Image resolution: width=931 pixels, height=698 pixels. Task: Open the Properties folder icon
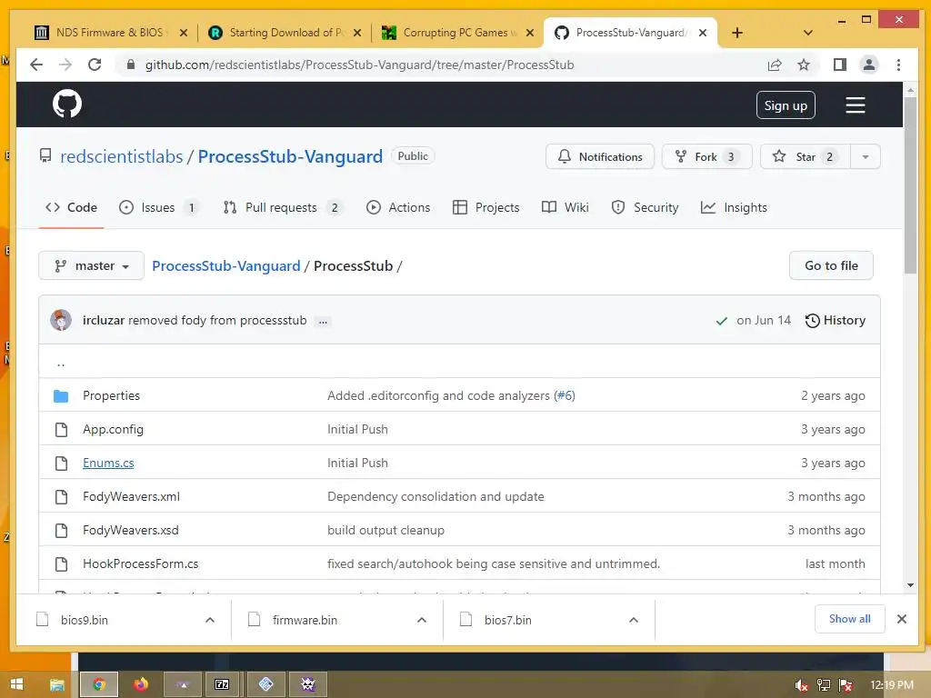click(x=61, y=396)
